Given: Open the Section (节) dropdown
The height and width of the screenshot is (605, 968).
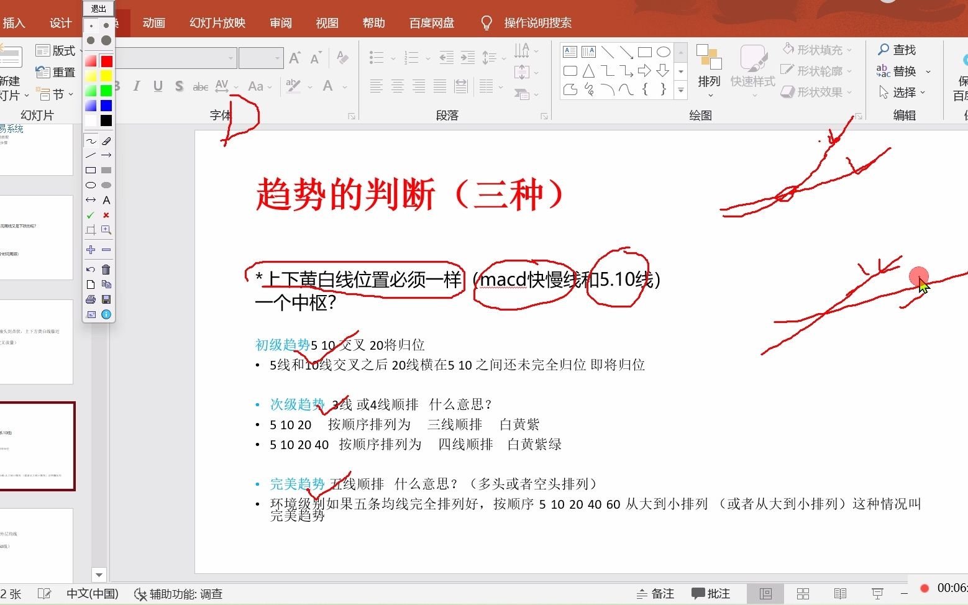Looking at the screenshot, I should (55, 94).
